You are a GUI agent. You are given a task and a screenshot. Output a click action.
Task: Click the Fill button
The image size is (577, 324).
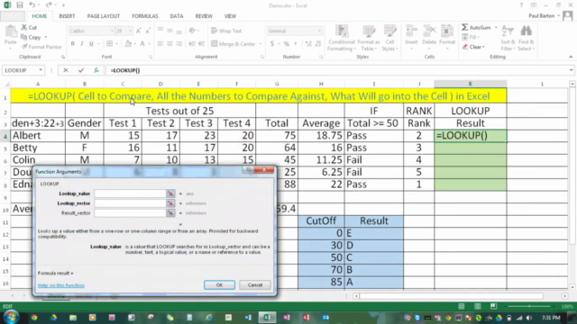470,37
